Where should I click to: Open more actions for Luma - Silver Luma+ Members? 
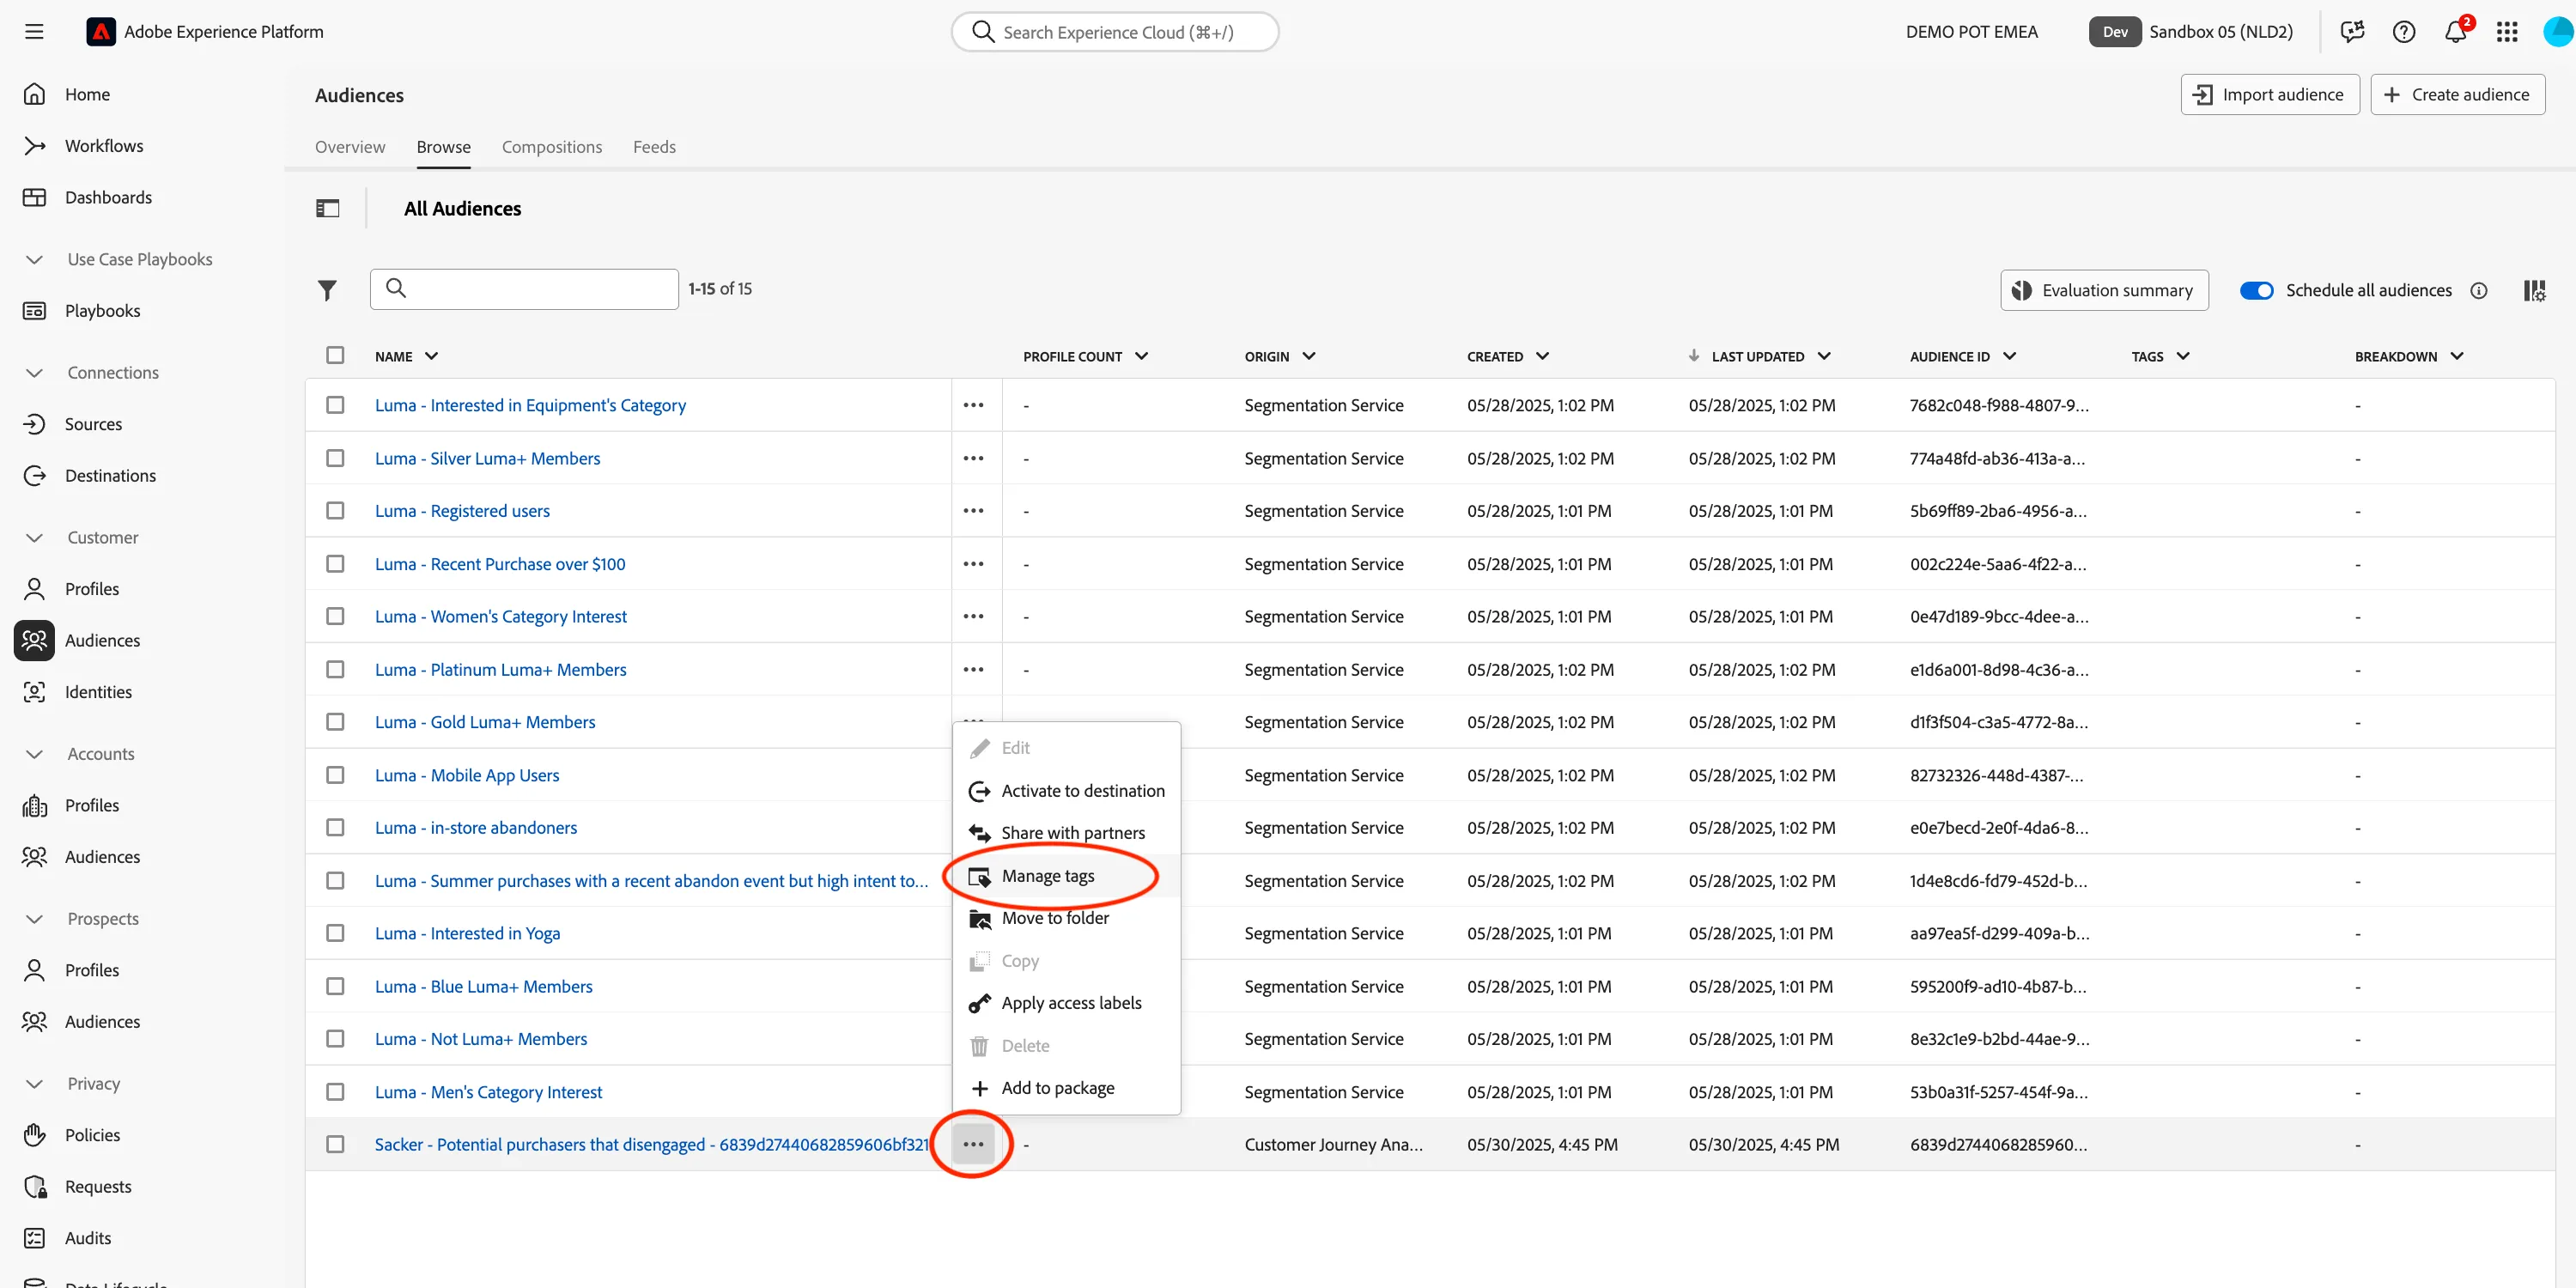point(973,458)
